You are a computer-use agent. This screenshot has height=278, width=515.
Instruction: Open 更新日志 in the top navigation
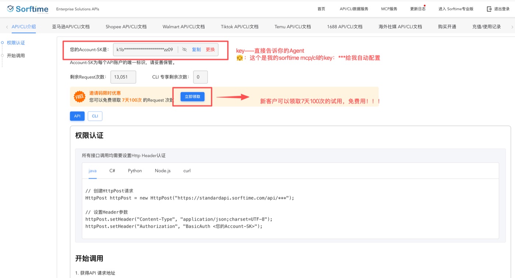tap(418, 9)
